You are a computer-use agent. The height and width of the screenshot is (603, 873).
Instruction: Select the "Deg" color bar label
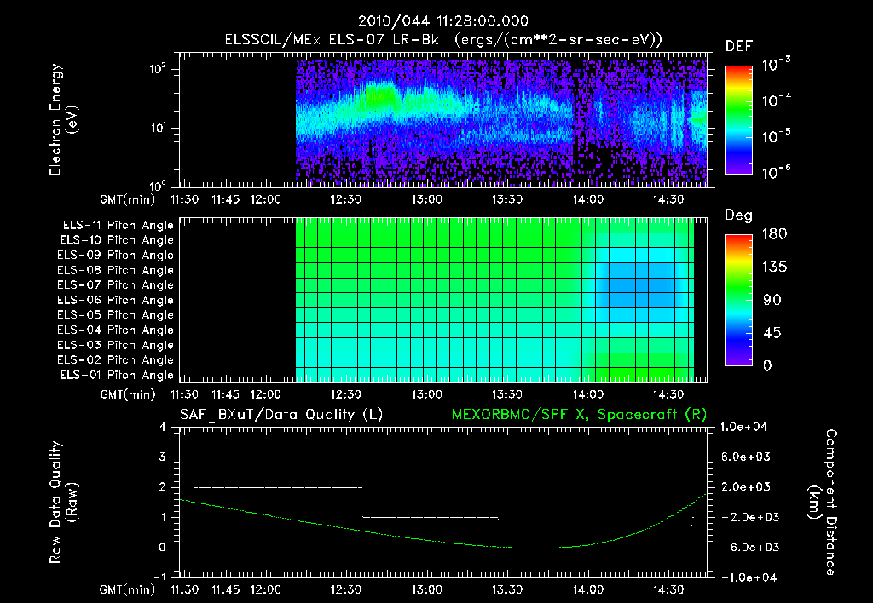tap(738, 215)
